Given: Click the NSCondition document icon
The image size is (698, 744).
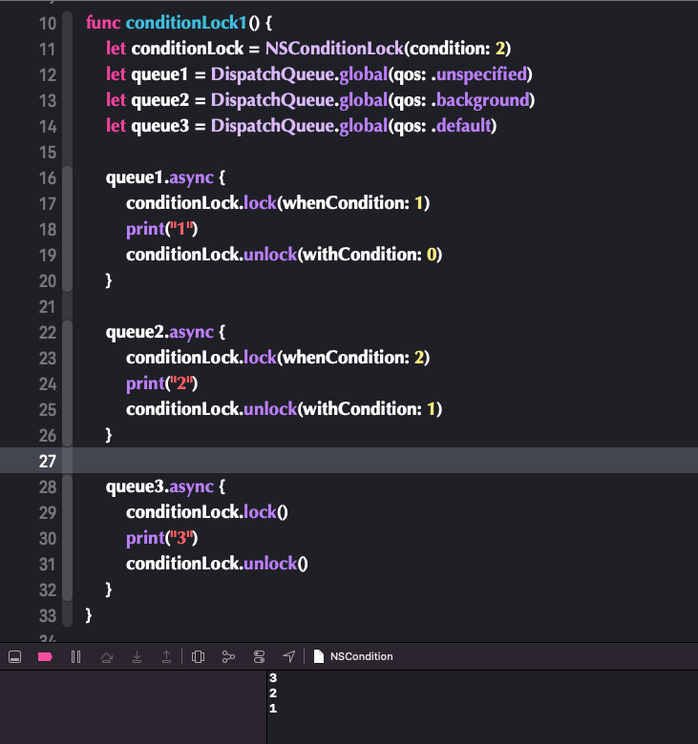Looking at the screenshot, I should [x=319, y=656].
